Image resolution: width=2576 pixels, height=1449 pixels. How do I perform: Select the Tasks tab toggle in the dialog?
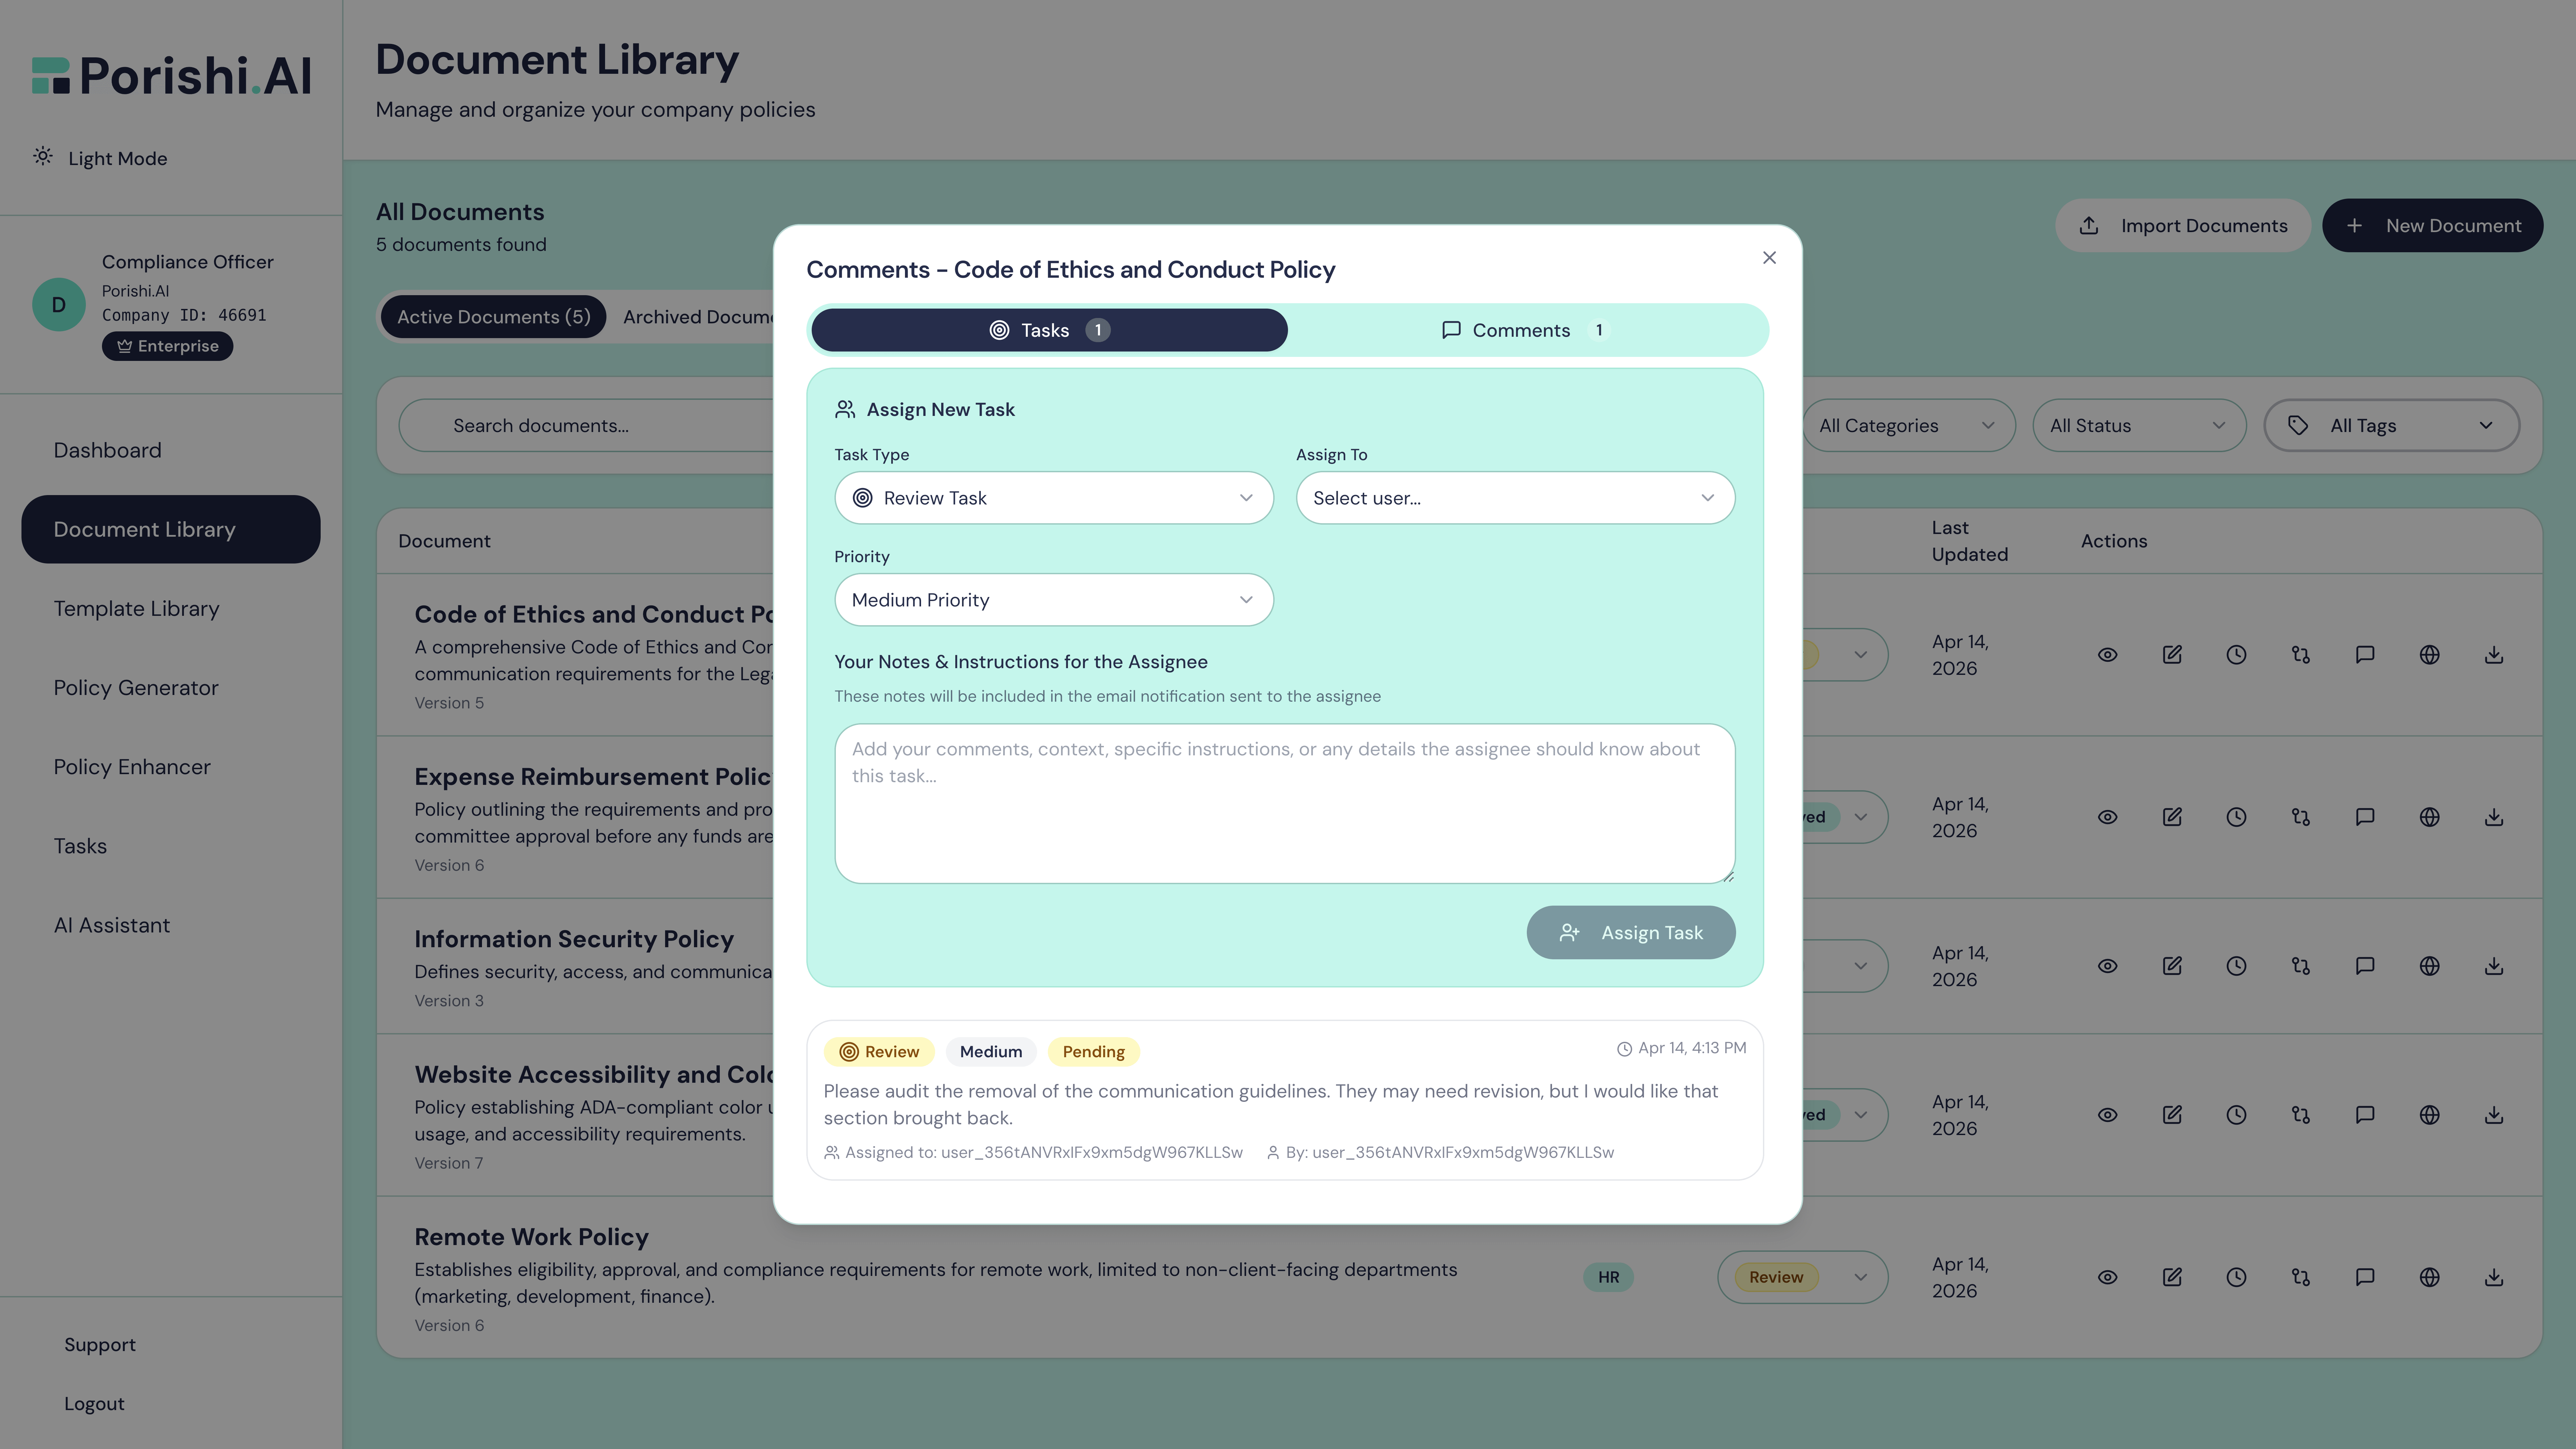coord(1048,330)
